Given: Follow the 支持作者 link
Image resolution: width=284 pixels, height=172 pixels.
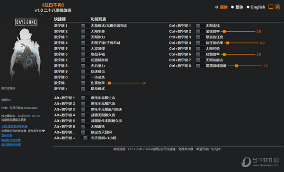Looking at the screenshot, I should click(7, 136).
